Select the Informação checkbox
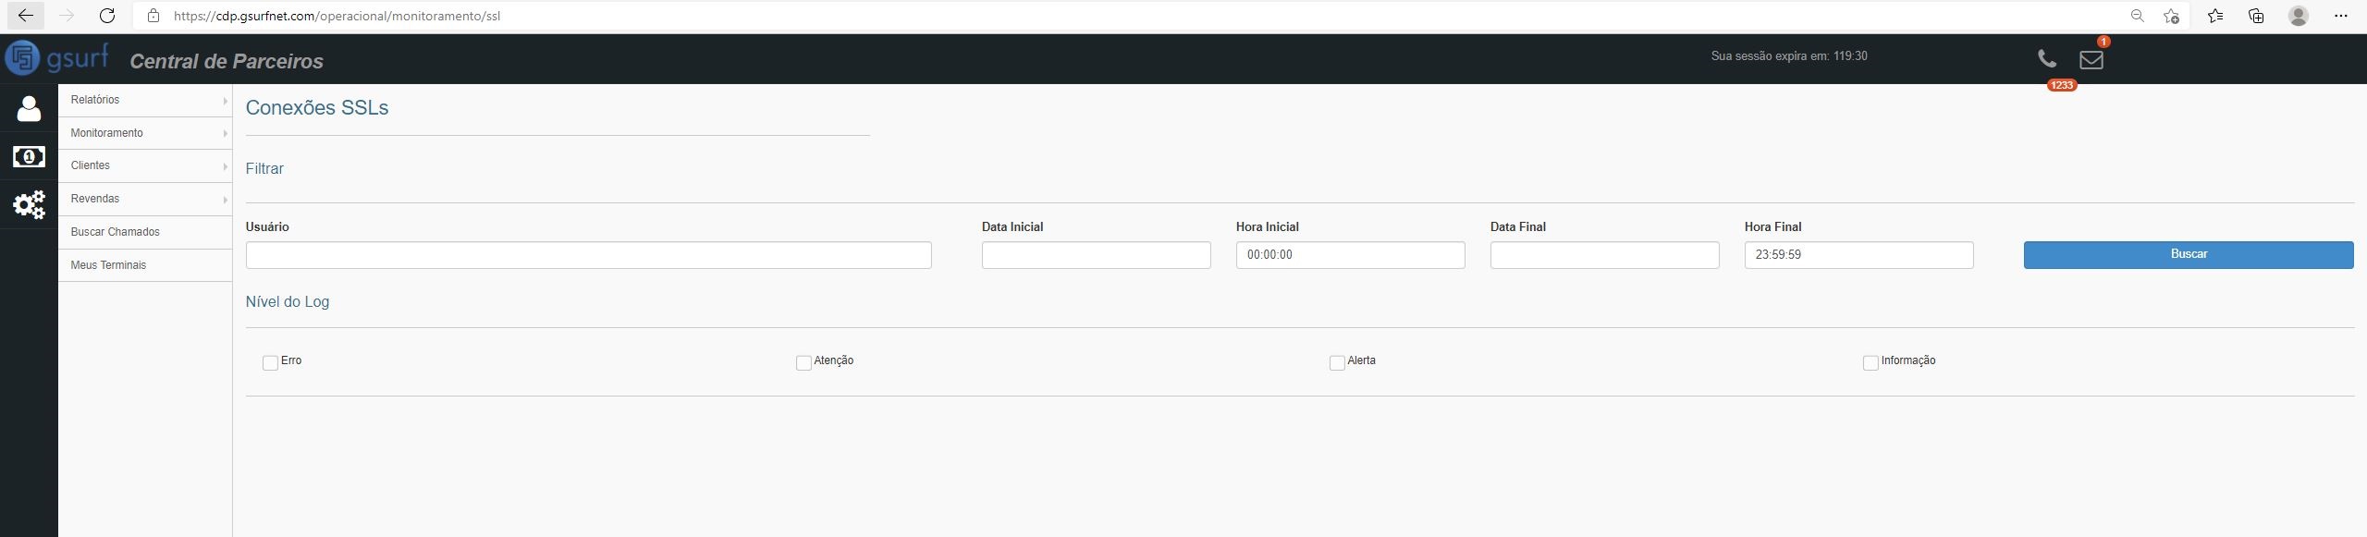 click(1870, 363)
